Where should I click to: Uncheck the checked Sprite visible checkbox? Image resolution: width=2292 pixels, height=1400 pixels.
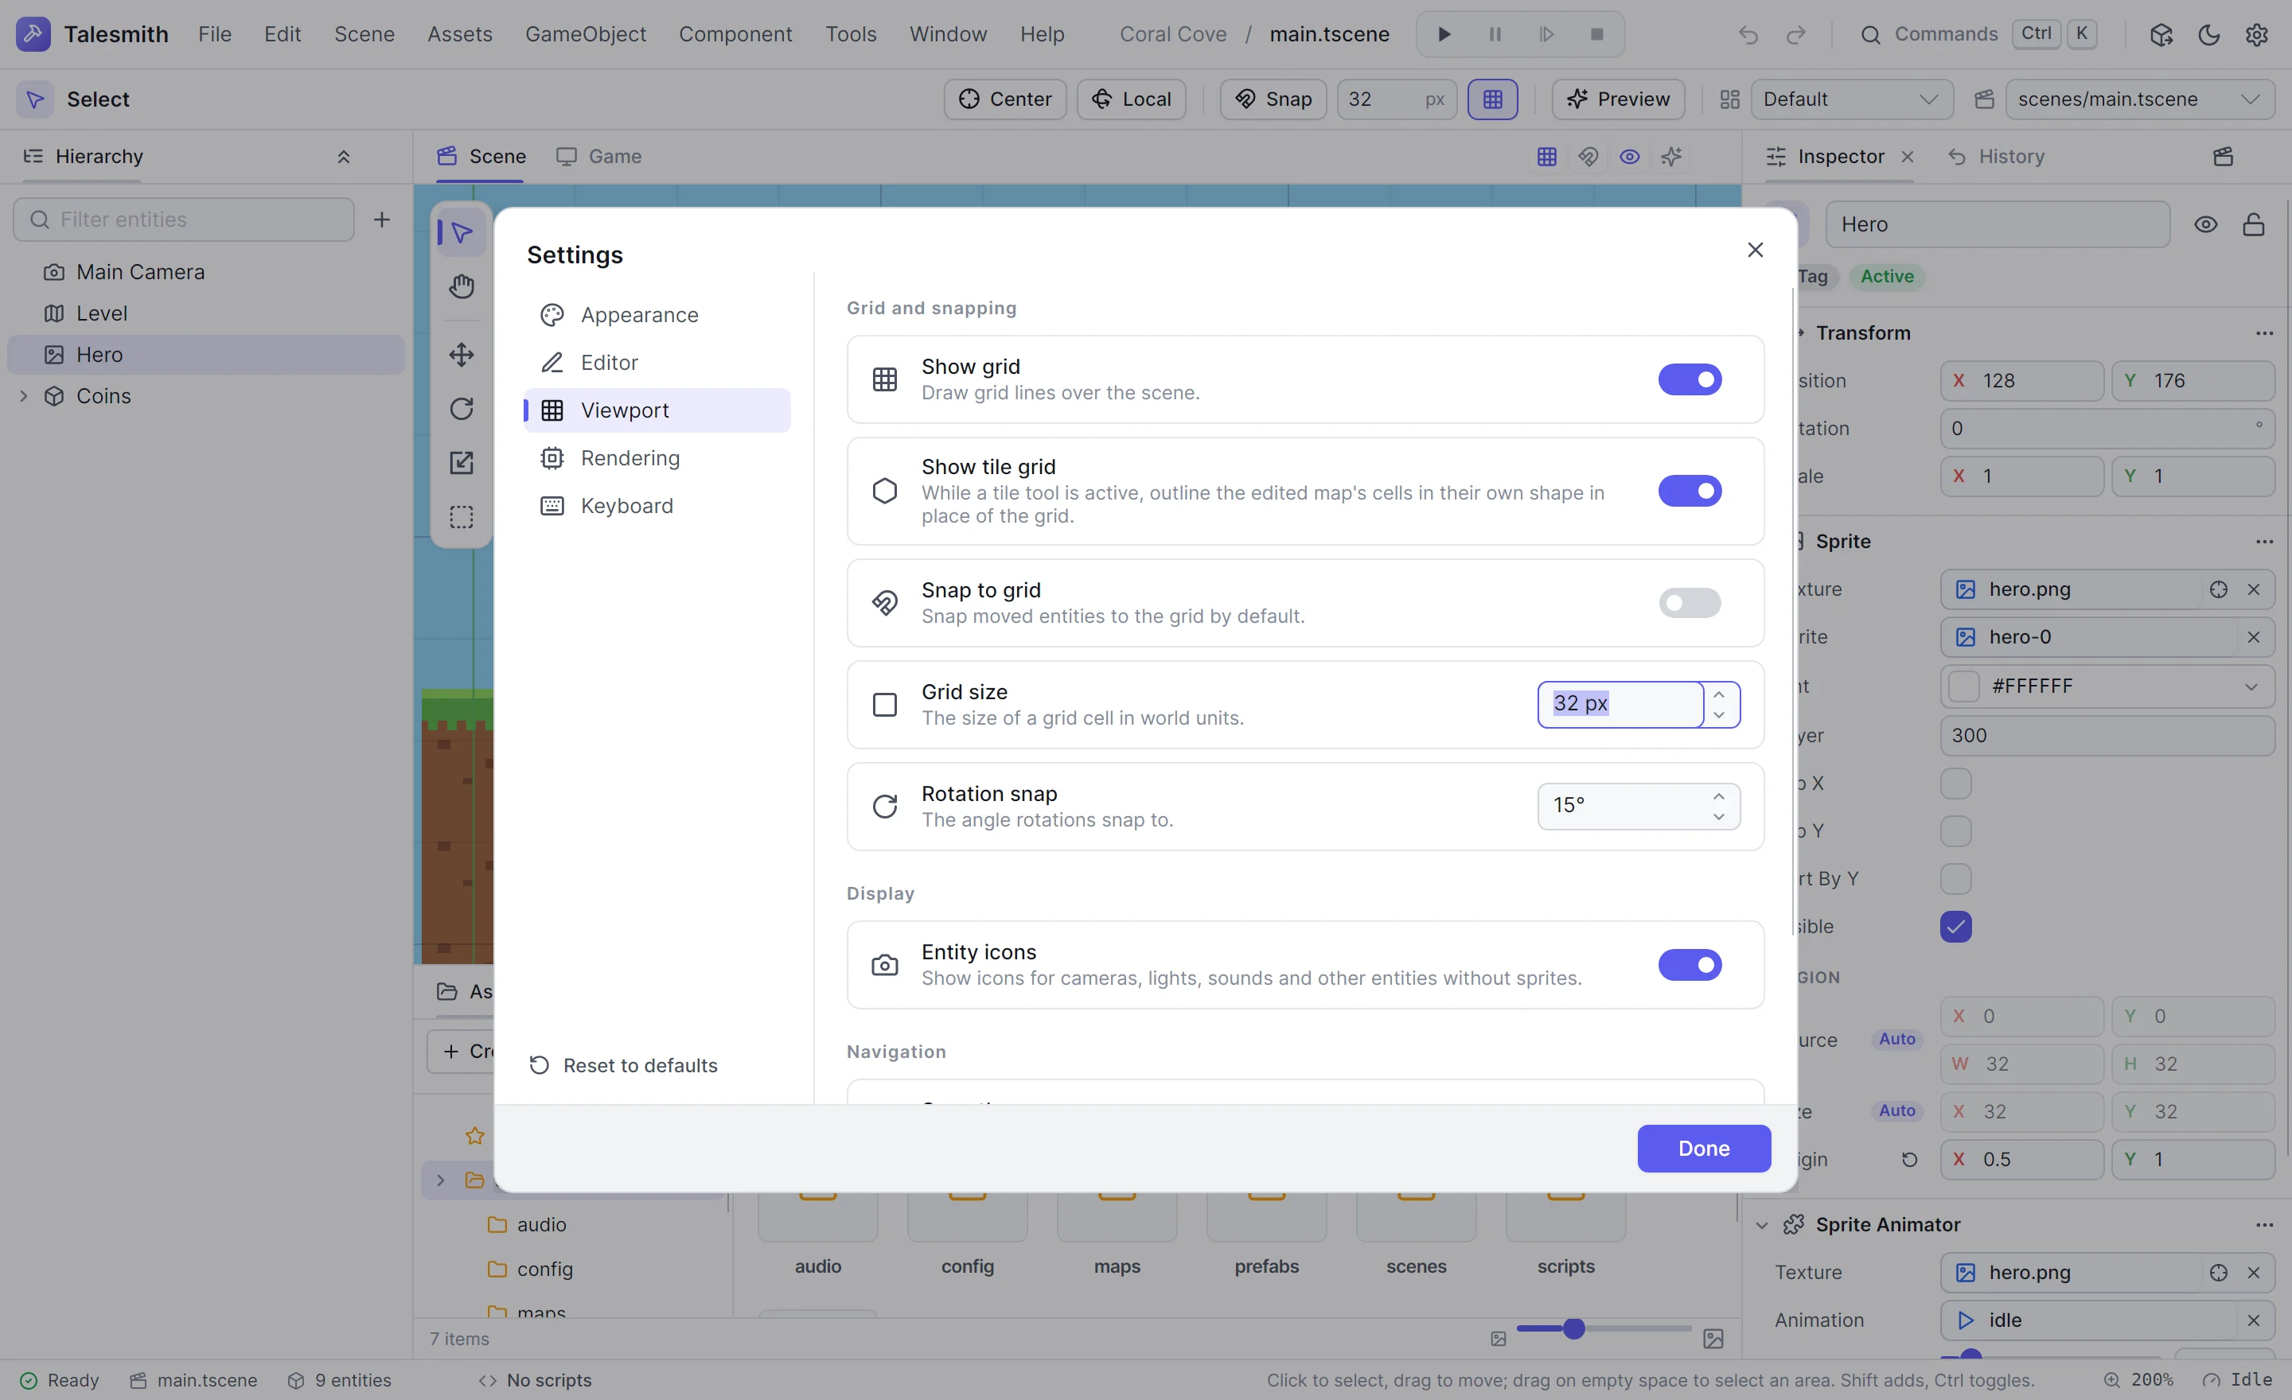[1955, 927]
